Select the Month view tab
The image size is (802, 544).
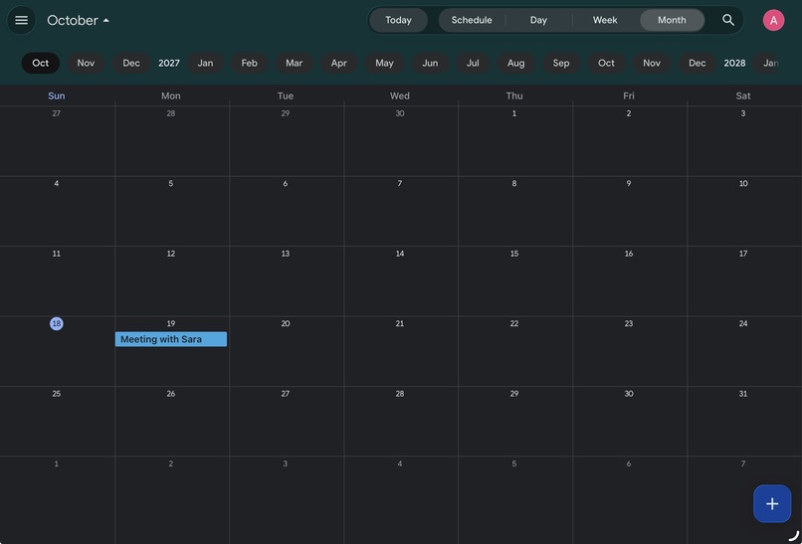coord(672,20)
